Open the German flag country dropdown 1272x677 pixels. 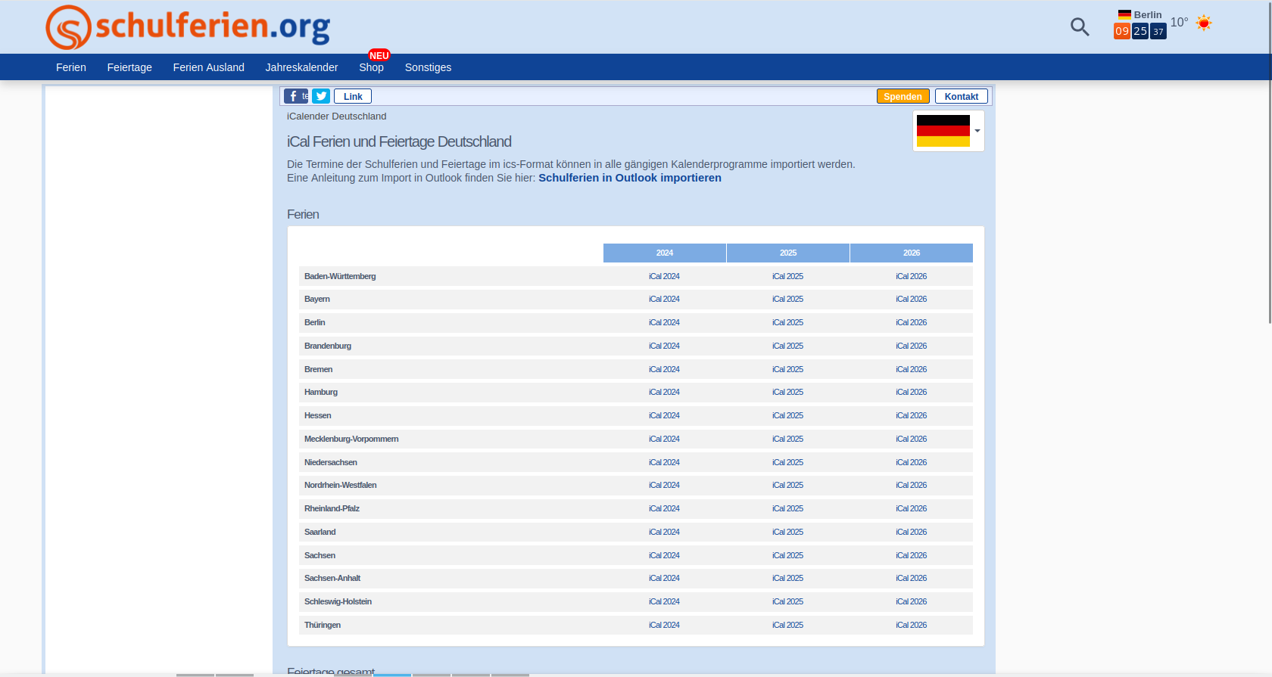(x=948, y=131)
